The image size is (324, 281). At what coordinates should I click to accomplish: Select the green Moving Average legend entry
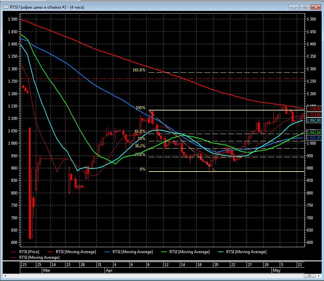(189, 252)
